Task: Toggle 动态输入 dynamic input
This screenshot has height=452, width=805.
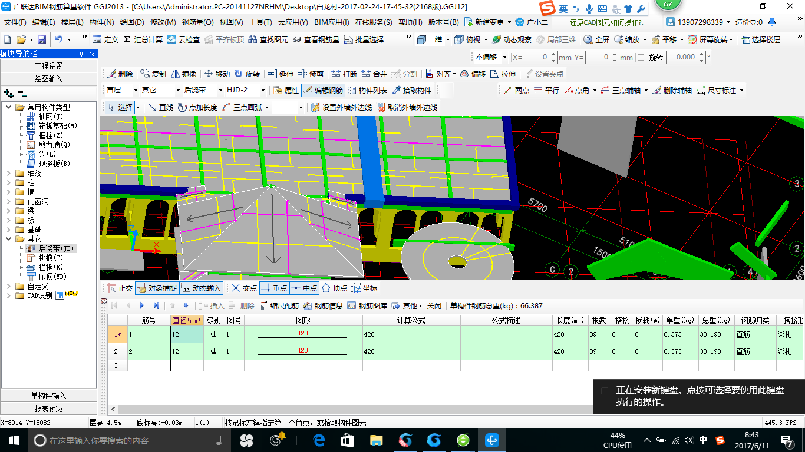Action: point(201,288)
